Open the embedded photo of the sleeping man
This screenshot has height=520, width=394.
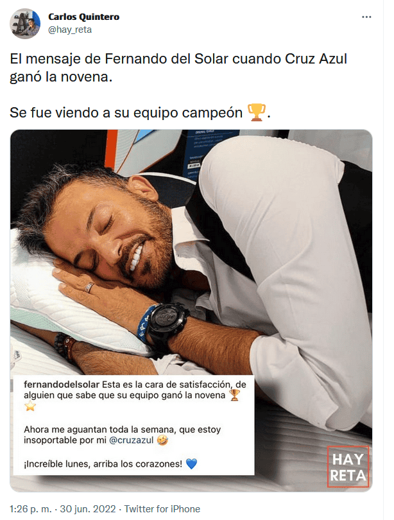point(191,311)
